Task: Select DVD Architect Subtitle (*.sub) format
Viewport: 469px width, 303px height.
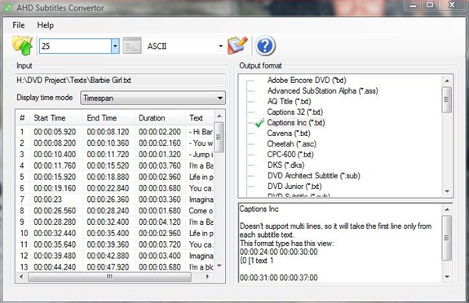Action: (x=314, y=176)
